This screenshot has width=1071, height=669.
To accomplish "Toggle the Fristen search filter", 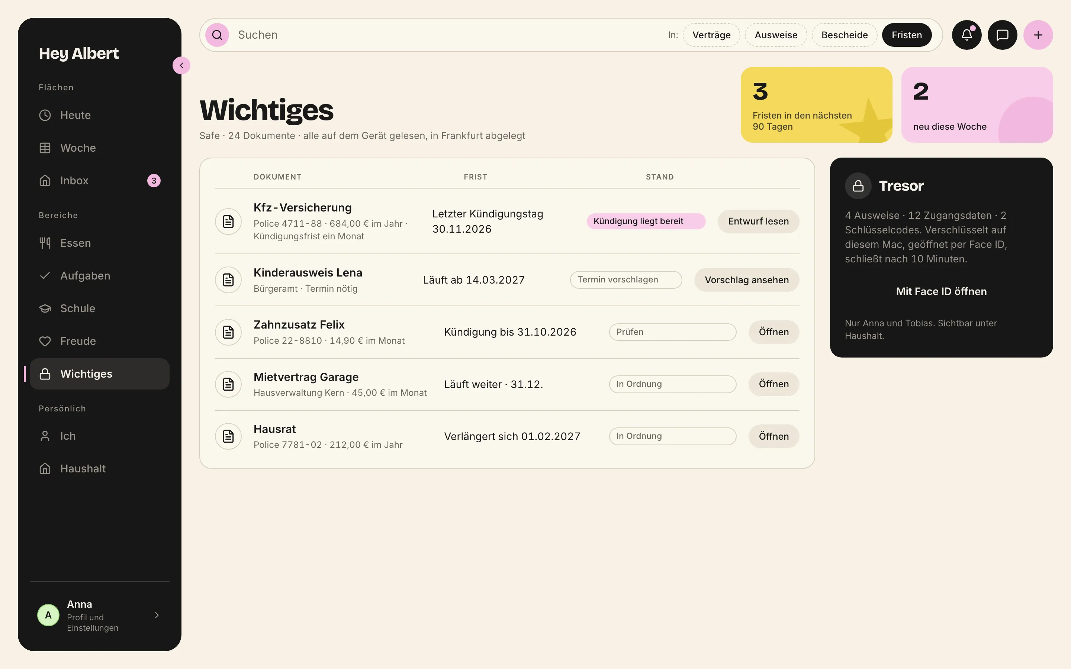I will point(906,35).
